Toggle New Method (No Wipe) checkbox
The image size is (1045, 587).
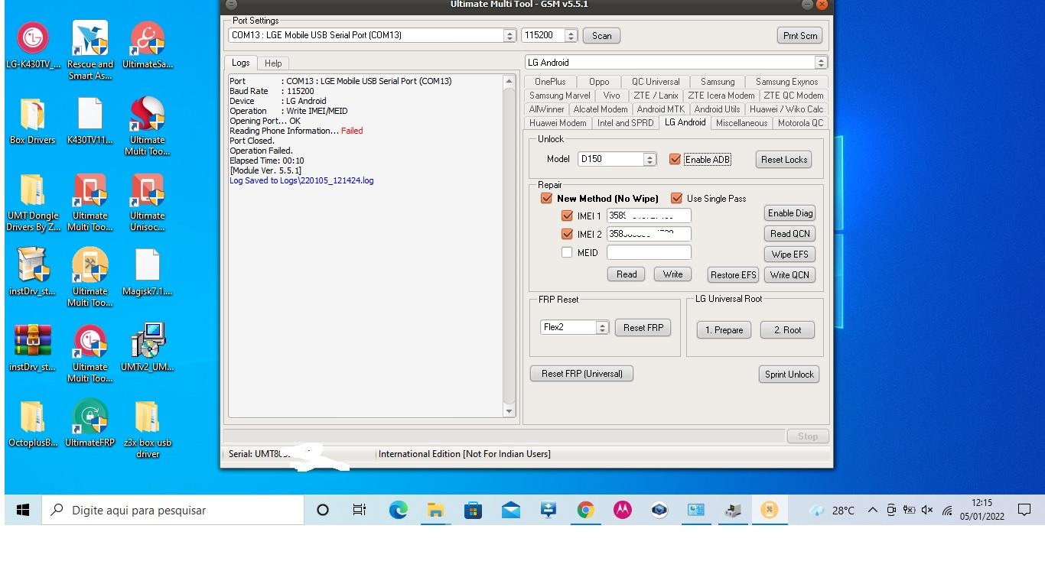pyautogui.click(x=546, y=198)
